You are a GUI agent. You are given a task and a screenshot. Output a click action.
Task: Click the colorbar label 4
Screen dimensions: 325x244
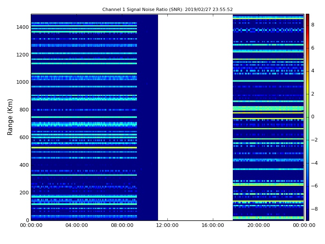313,71
